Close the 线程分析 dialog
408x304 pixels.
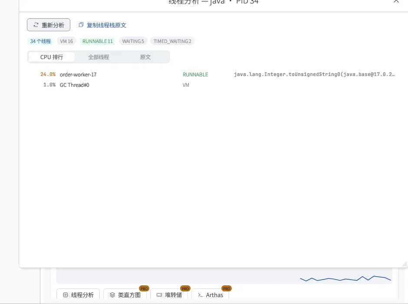point(396,1)
